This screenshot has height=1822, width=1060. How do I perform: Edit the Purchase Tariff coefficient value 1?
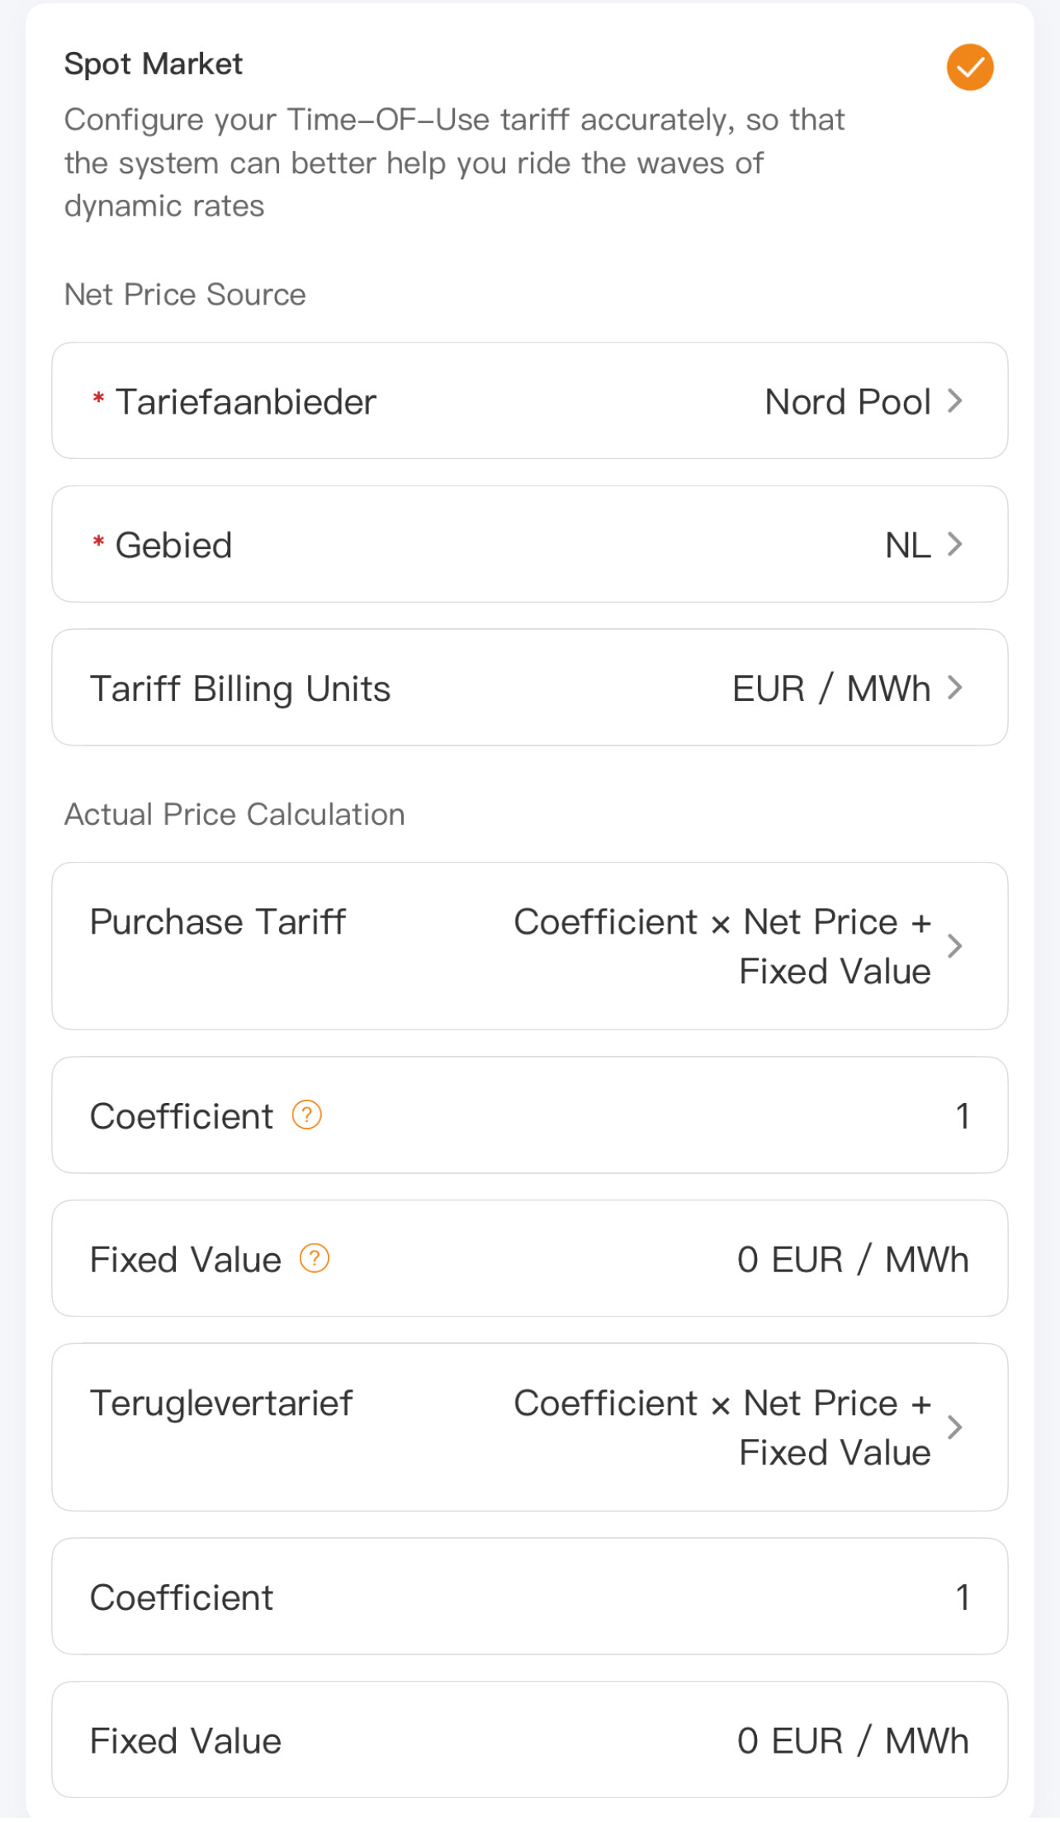[x=962, y=1116]
